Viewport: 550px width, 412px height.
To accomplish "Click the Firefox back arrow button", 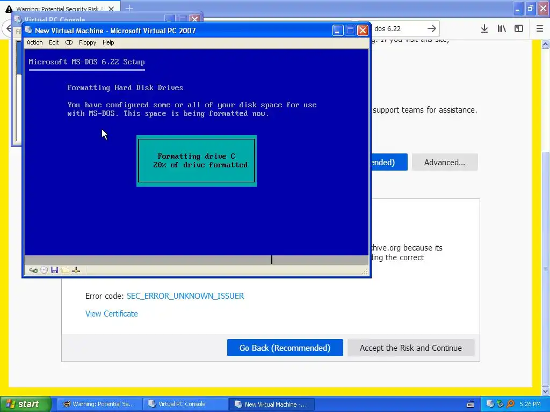I will tap(9, 29).
